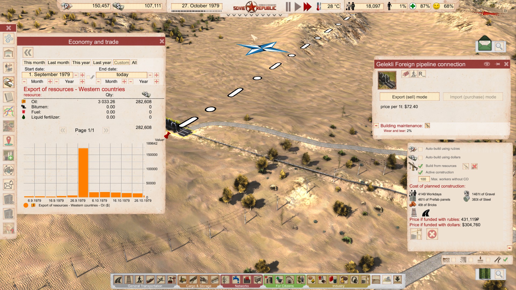516x290 pixels.
Task: Open the water network build icon
Action: (x=236, y=280)
